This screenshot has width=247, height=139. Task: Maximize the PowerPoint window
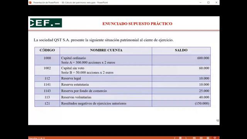(208, 3)
